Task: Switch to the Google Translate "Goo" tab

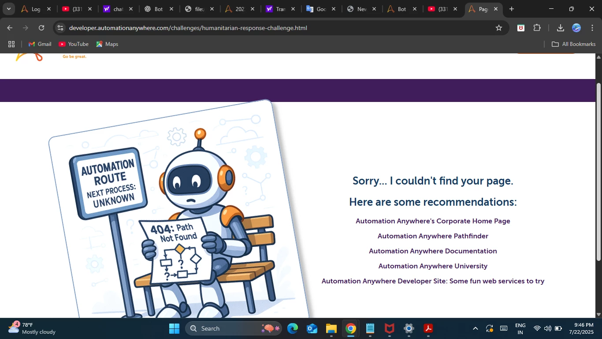Action: [x=320, y=9]
